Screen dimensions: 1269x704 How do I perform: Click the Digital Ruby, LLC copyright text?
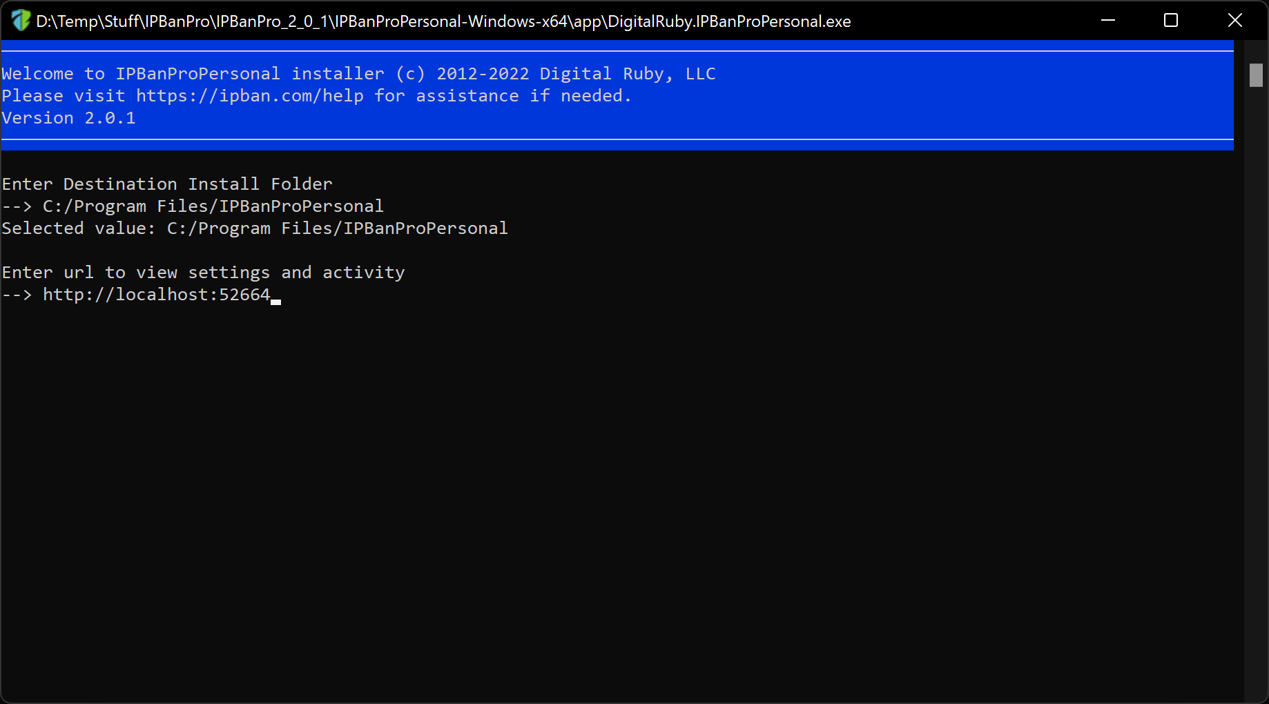click(628, 74)
